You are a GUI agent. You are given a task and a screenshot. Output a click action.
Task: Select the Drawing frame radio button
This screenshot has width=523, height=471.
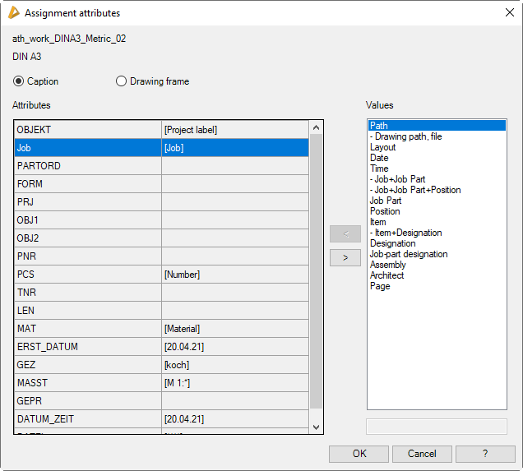point(122,81)
